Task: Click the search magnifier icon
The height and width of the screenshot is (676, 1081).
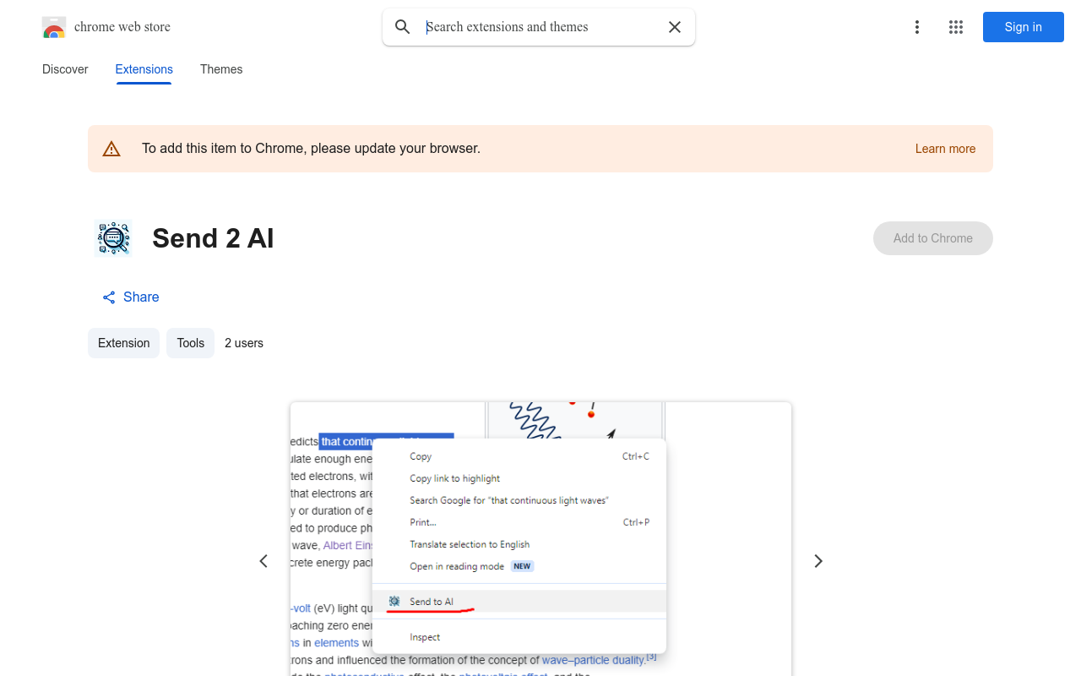Action: tap(403, 27)
